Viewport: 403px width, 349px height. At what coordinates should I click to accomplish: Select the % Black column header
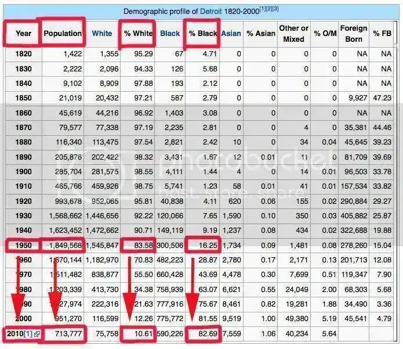pos(202,34)
